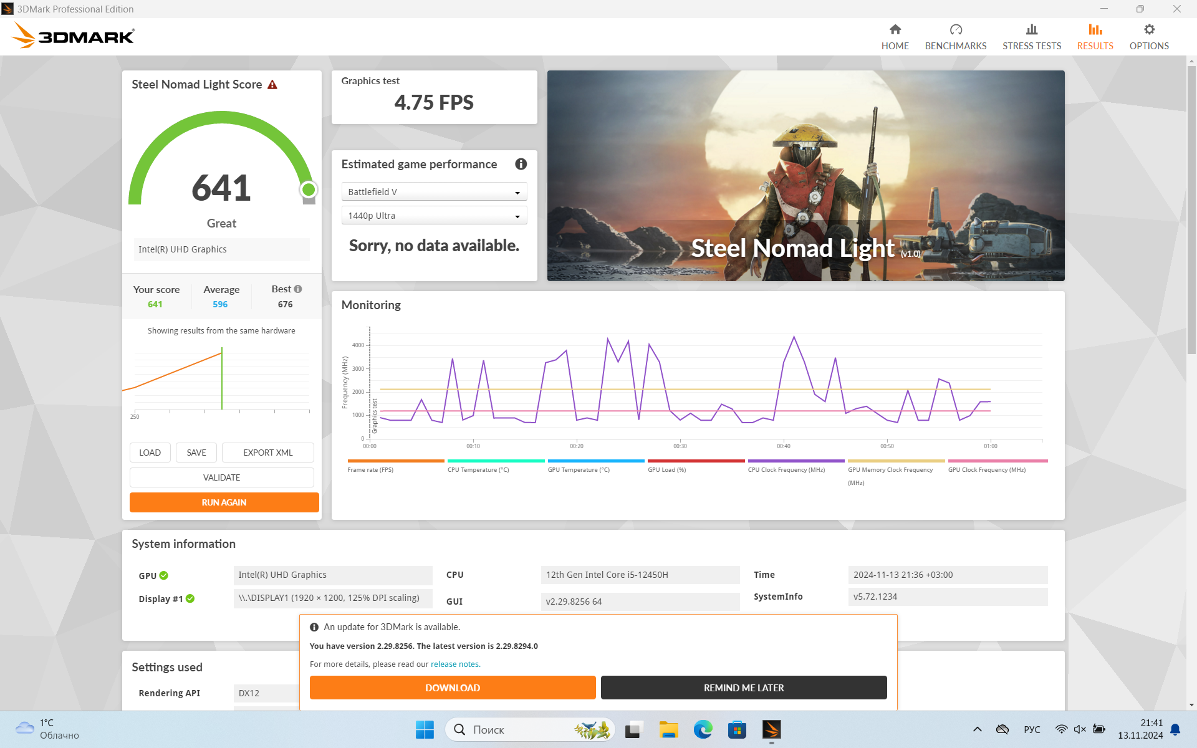
Task: Click the Home icon in top navigation
Action: pos(895,30)
